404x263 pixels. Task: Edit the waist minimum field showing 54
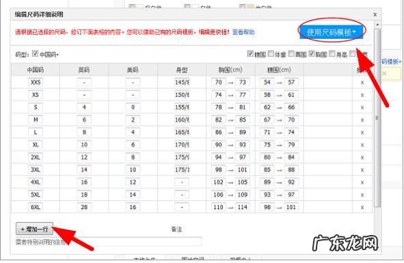[x=267, y=82]
